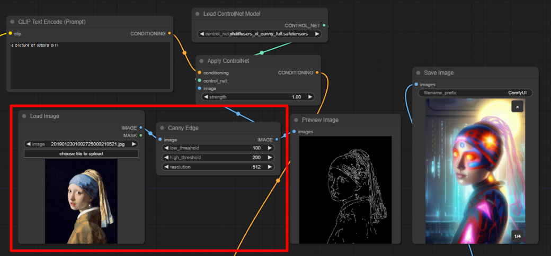Click the Save Image title
The height and width of the screenshot is (256, 551).
tap(439, 73)
